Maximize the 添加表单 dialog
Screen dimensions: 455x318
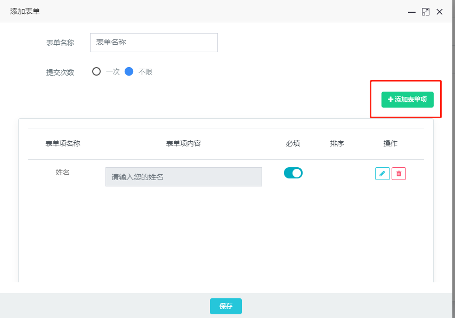coord(425,12)
